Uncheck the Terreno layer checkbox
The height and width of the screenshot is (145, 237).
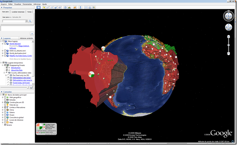[5, 125]
